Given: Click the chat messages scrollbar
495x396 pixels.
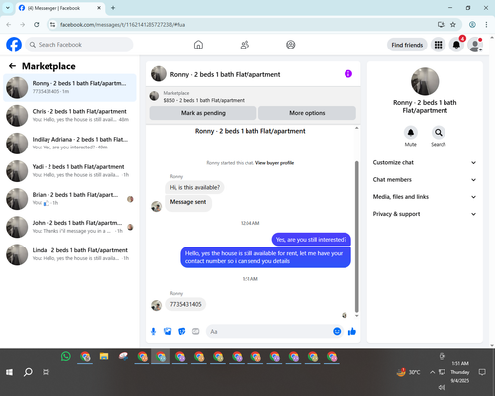Looking at the screenshot, I should pos(356,237).
